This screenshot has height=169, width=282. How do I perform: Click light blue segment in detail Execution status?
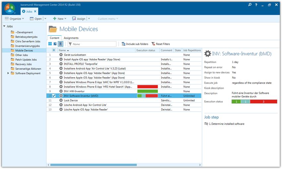tap(245, 102)
